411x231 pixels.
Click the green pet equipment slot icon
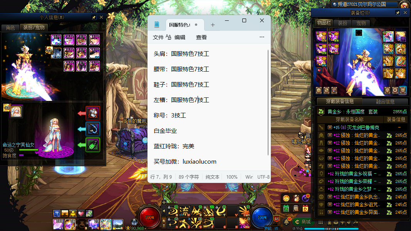point(93,145)
